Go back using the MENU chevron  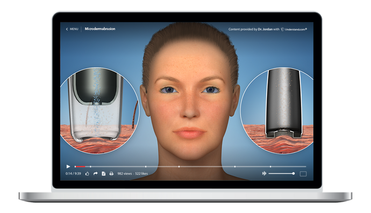click(67, 29)
